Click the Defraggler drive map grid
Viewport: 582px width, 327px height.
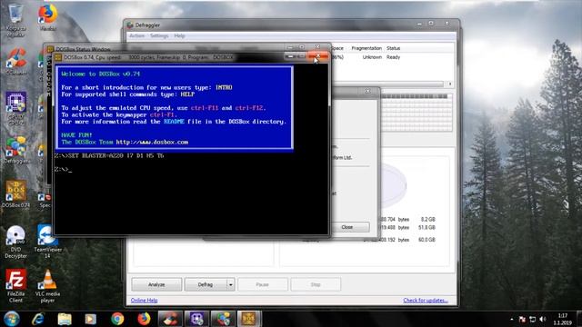[x=416, y=113]
